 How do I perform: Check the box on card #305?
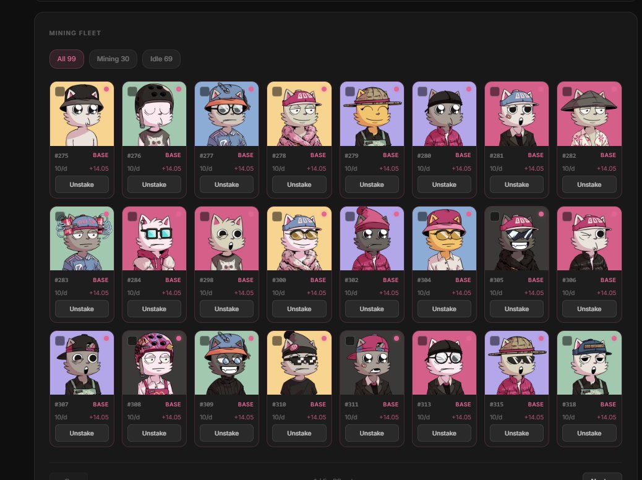coord(495,216)
